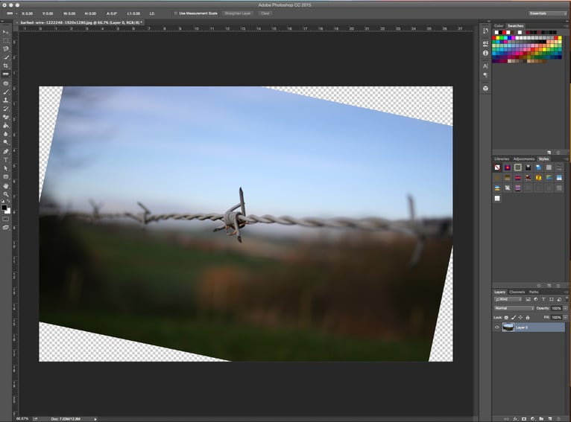Screen dimensions: 571x422
Task: Open the Character panel icon
Action: [x=485, y=66]
